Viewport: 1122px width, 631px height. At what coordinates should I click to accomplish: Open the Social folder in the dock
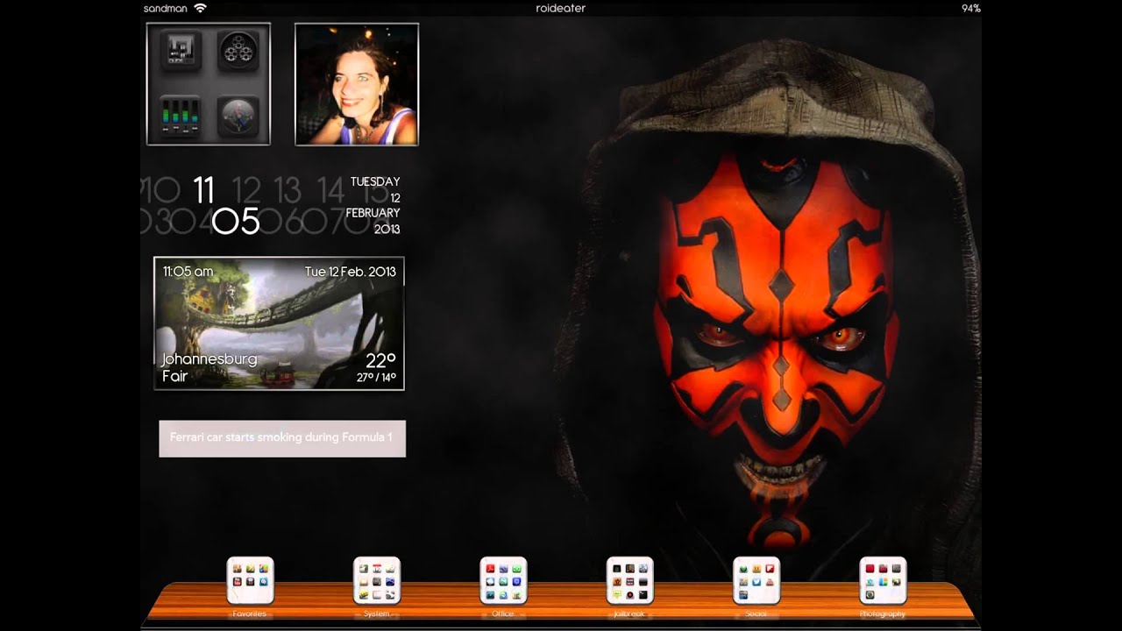pos(756,580)
